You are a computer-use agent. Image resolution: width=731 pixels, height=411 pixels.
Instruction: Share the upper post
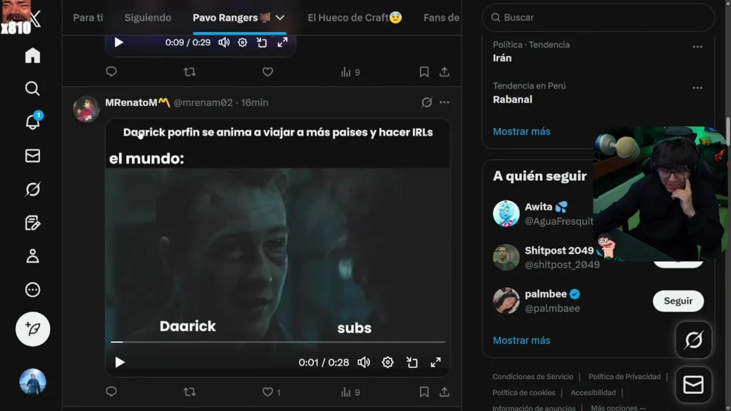pyautogui.click(x=444, y=72)
